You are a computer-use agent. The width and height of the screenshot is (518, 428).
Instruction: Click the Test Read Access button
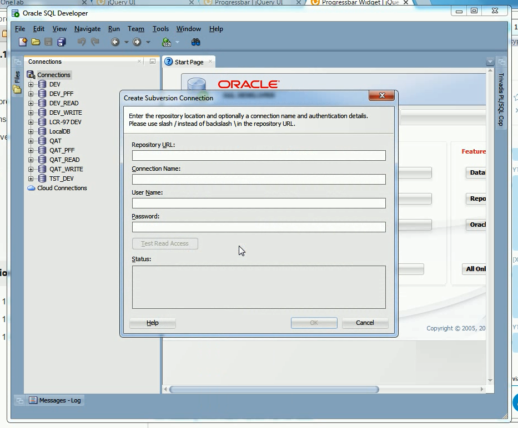[x=165, y=243]
